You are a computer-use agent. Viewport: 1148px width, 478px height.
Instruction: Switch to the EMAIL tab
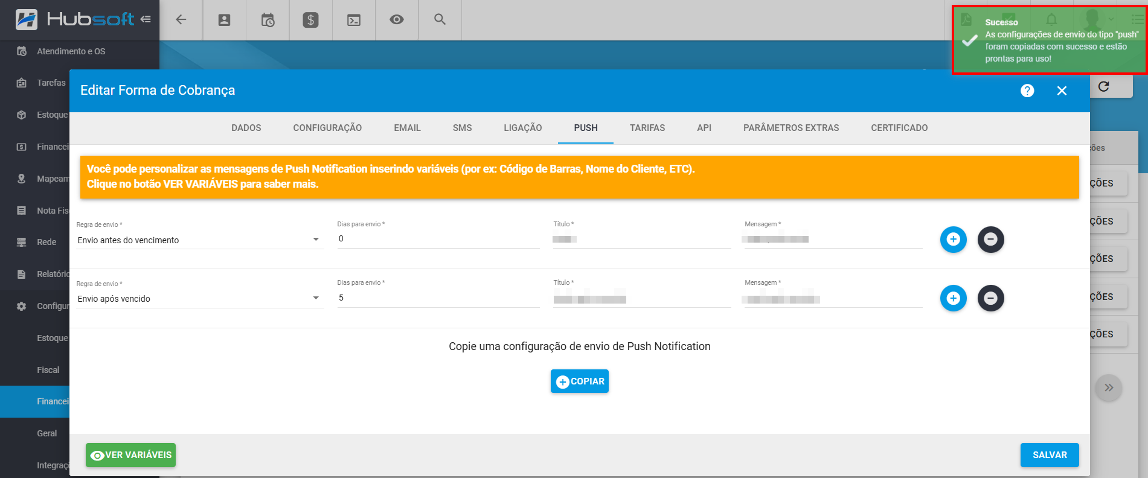coord(407,128)
